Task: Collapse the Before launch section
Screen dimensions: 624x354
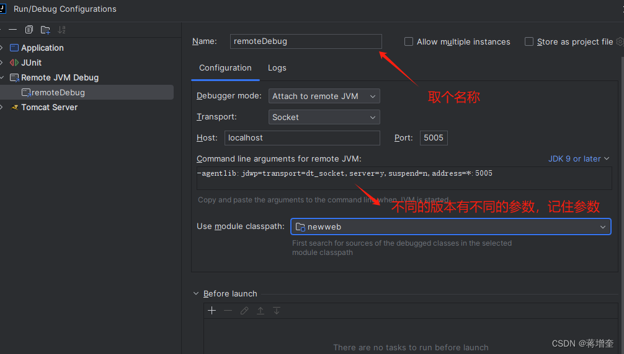Action: tap(196, 294)
